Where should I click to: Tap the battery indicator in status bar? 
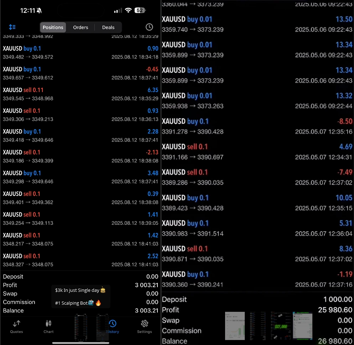139,10
